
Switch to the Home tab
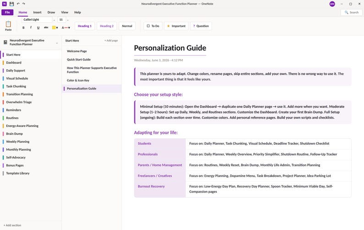click(x=23, y=12)
